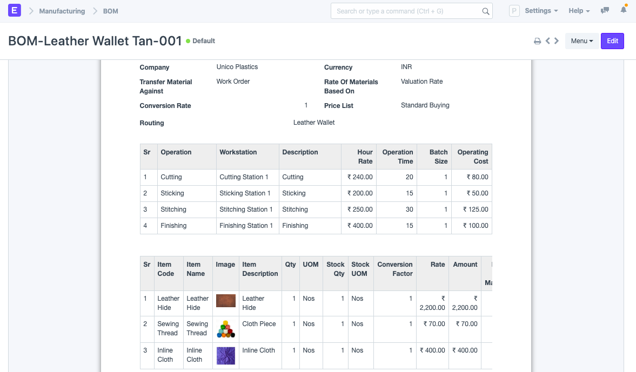
Task: Open the notifications bell
Action: pos(623,11)
